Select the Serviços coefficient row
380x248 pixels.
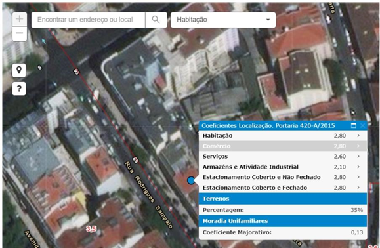(x=283, y=156)
